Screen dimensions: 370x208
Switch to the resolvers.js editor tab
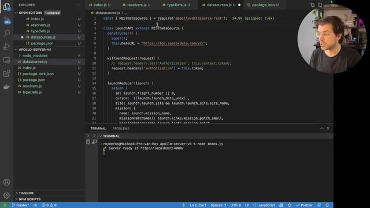click(136, 5)
